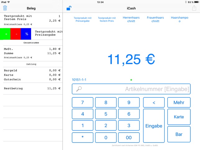
Task: Tap the Bargeld payment row
Action: click(x=32, y=70)
